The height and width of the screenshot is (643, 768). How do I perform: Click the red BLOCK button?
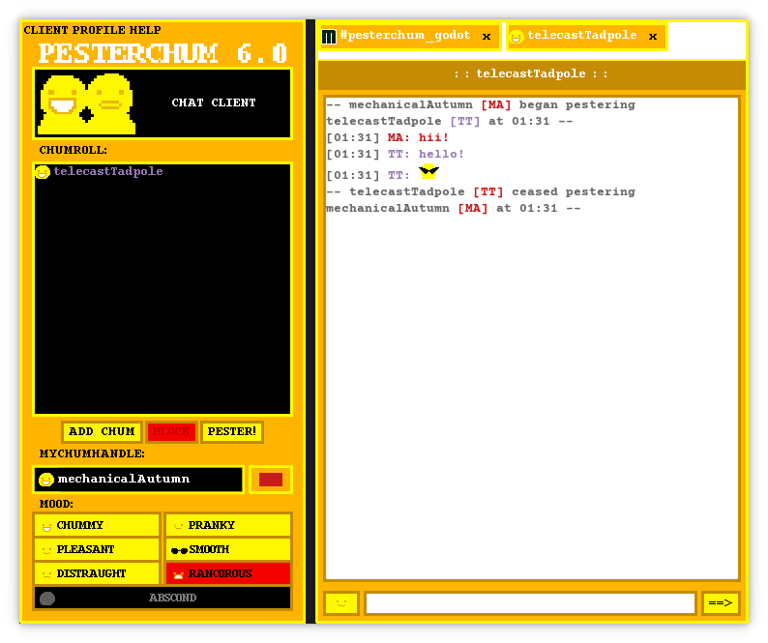pos(171,431)
